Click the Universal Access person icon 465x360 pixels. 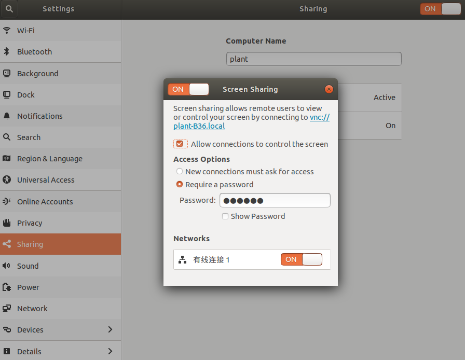[7, 179]
